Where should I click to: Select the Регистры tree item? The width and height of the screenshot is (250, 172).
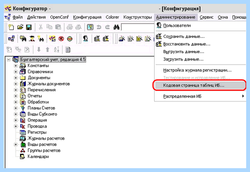pos(37,132)
